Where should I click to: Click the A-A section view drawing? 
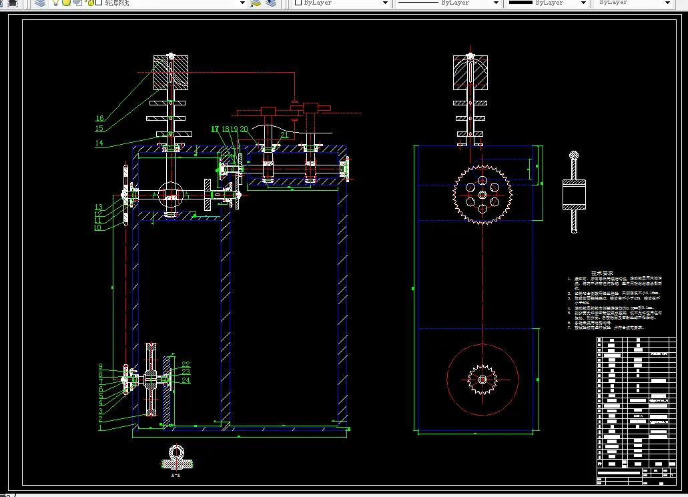[x=176, y=458]
